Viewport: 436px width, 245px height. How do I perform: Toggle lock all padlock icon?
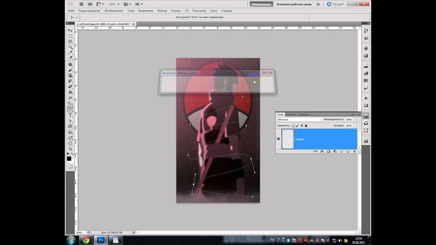306,126
